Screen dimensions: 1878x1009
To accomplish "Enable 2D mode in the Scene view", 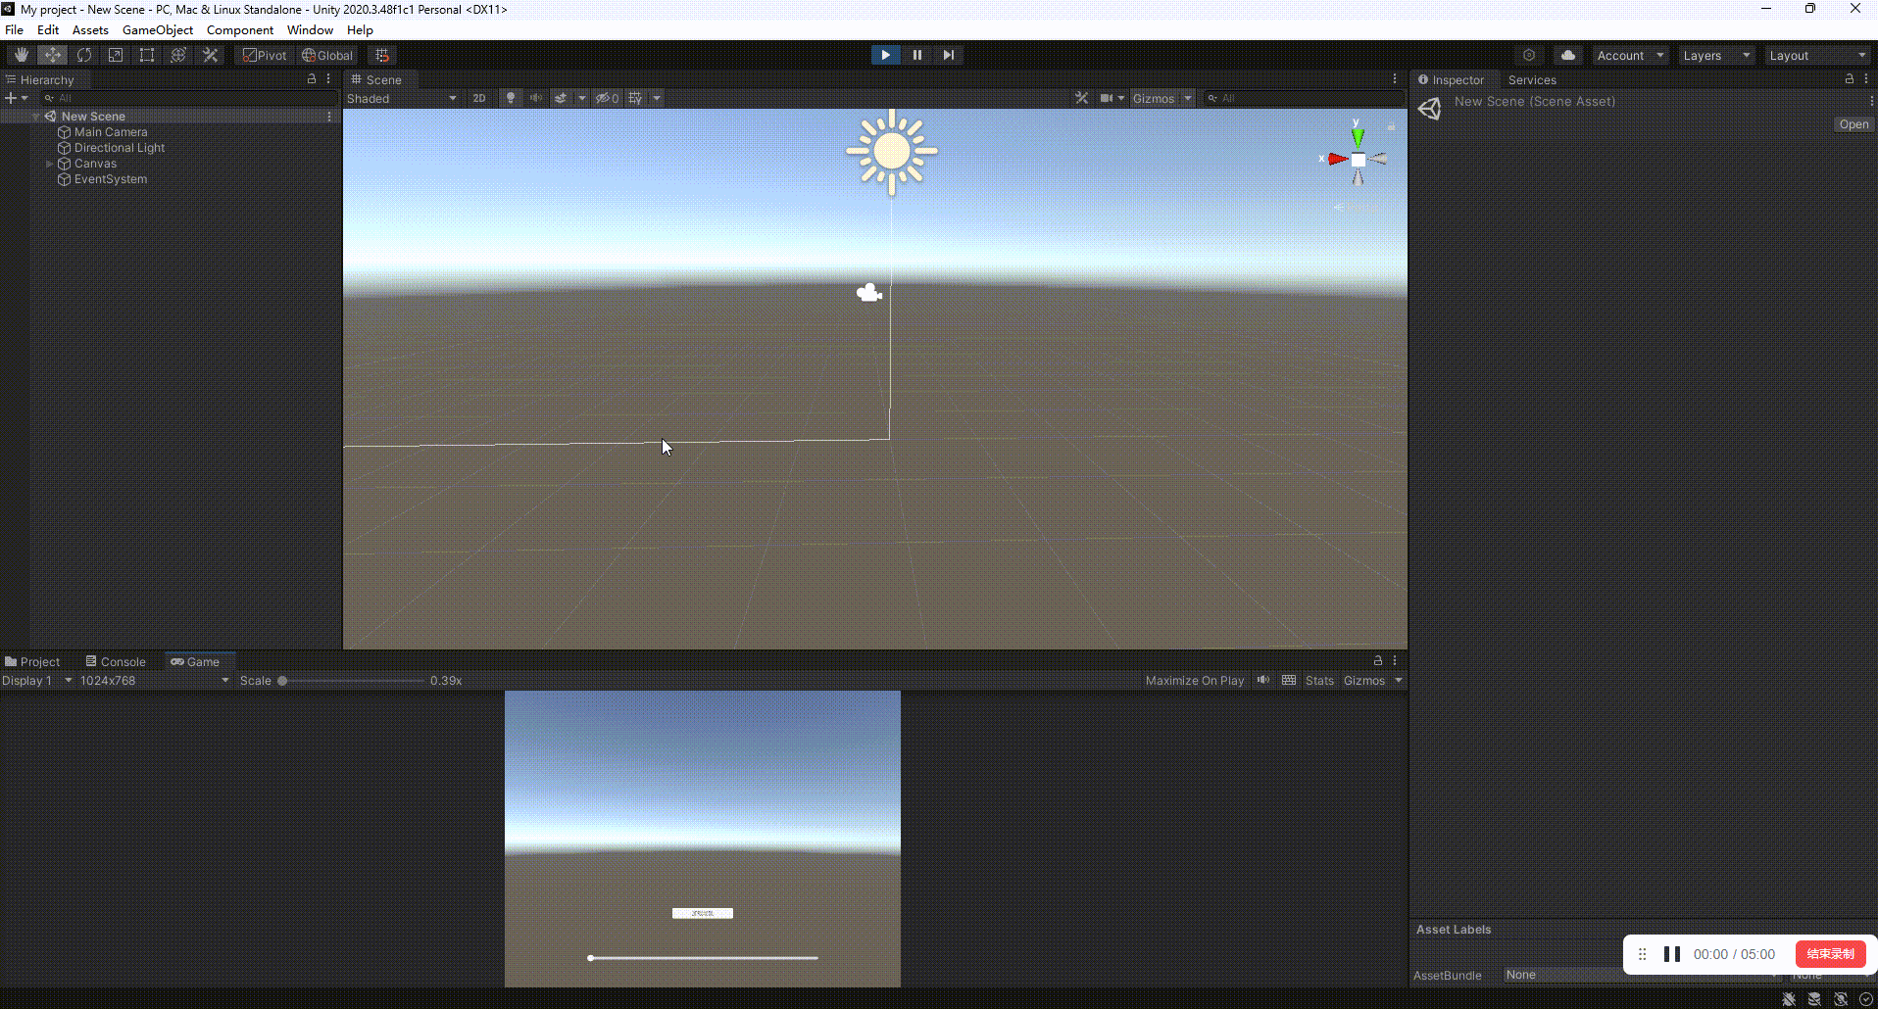I will [x=479, y=98].
